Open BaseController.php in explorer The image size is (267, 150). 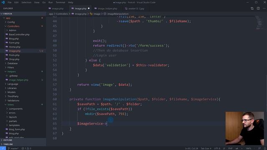[x=23, y=34]
